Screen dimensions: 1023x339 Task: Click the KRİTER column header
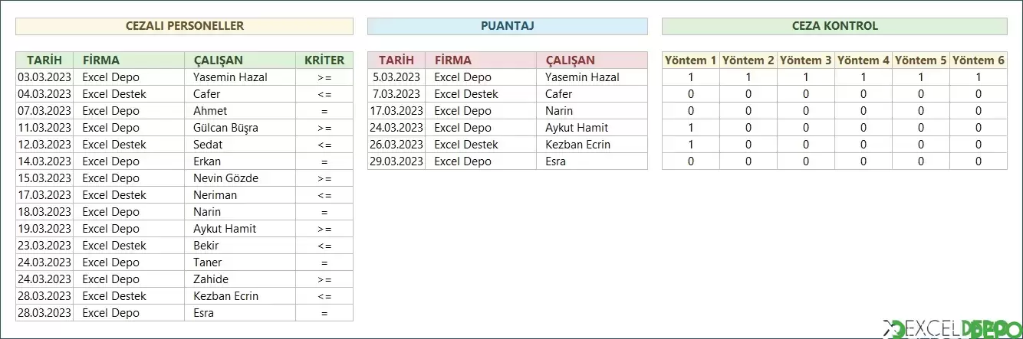[x=324, y=60]
